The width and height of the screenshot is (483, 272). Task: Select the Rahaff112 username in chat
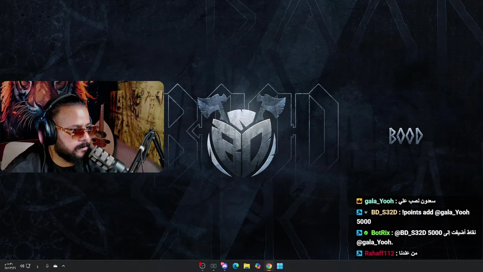379,253
